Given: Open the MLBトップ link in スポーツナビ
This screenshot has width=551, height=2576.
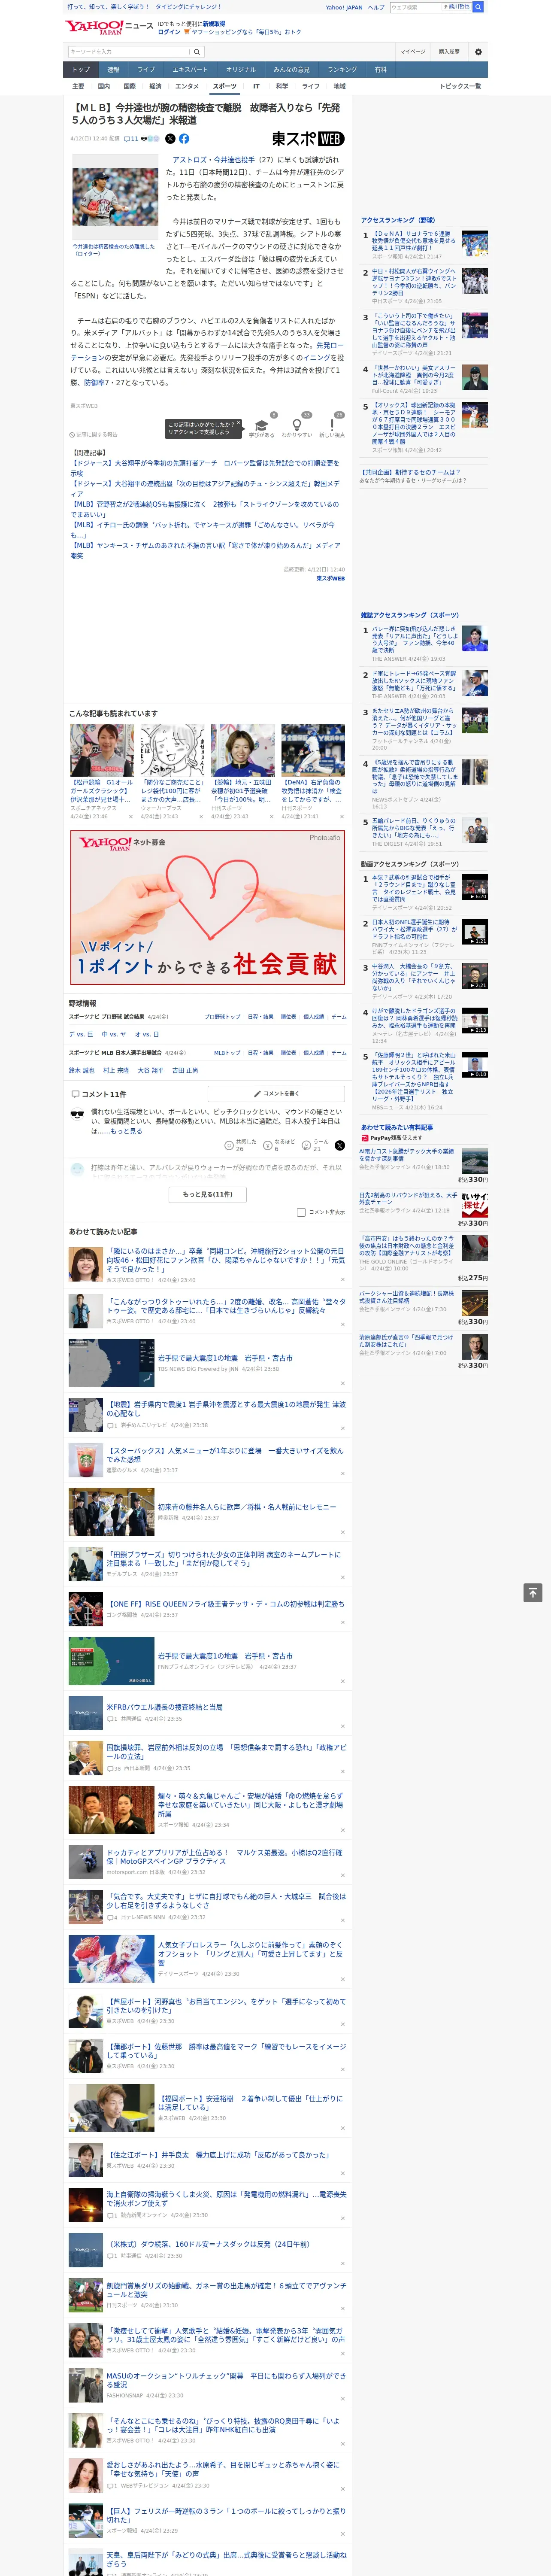Looking at the screenshot, I should pos(227,1053).
